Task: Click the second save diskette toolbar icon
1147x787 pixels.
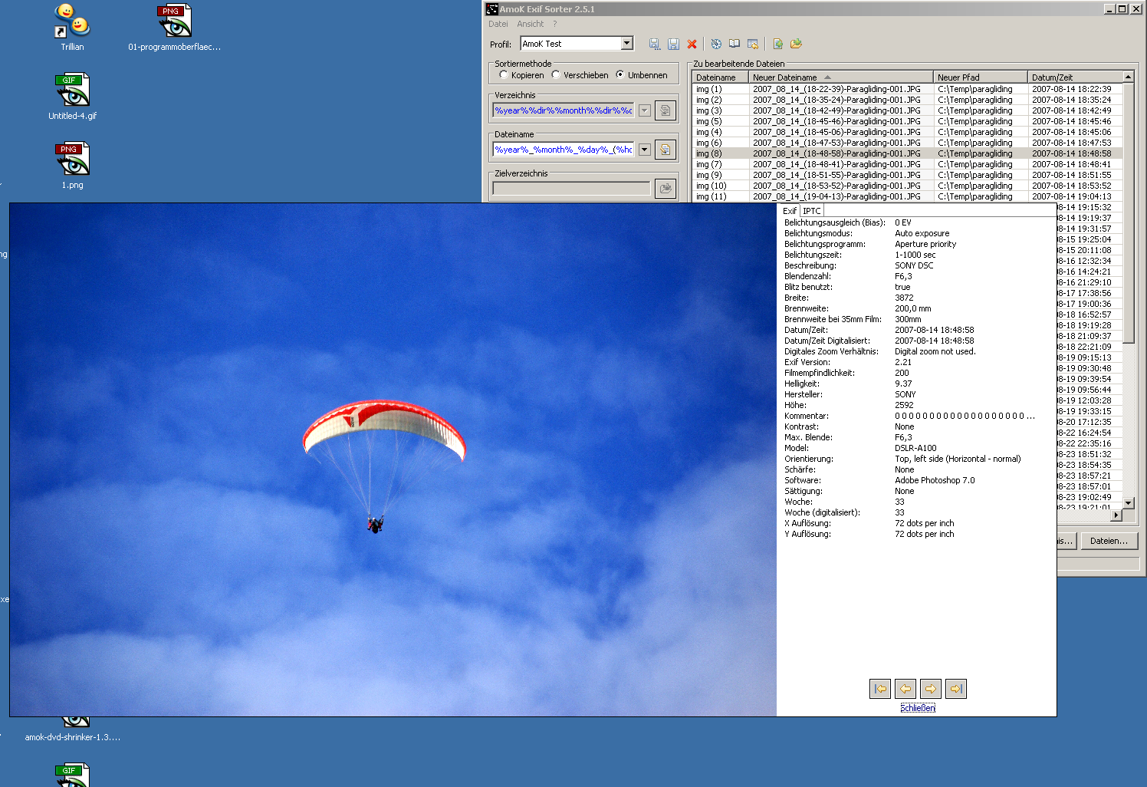Action: (x=673, y=44)
